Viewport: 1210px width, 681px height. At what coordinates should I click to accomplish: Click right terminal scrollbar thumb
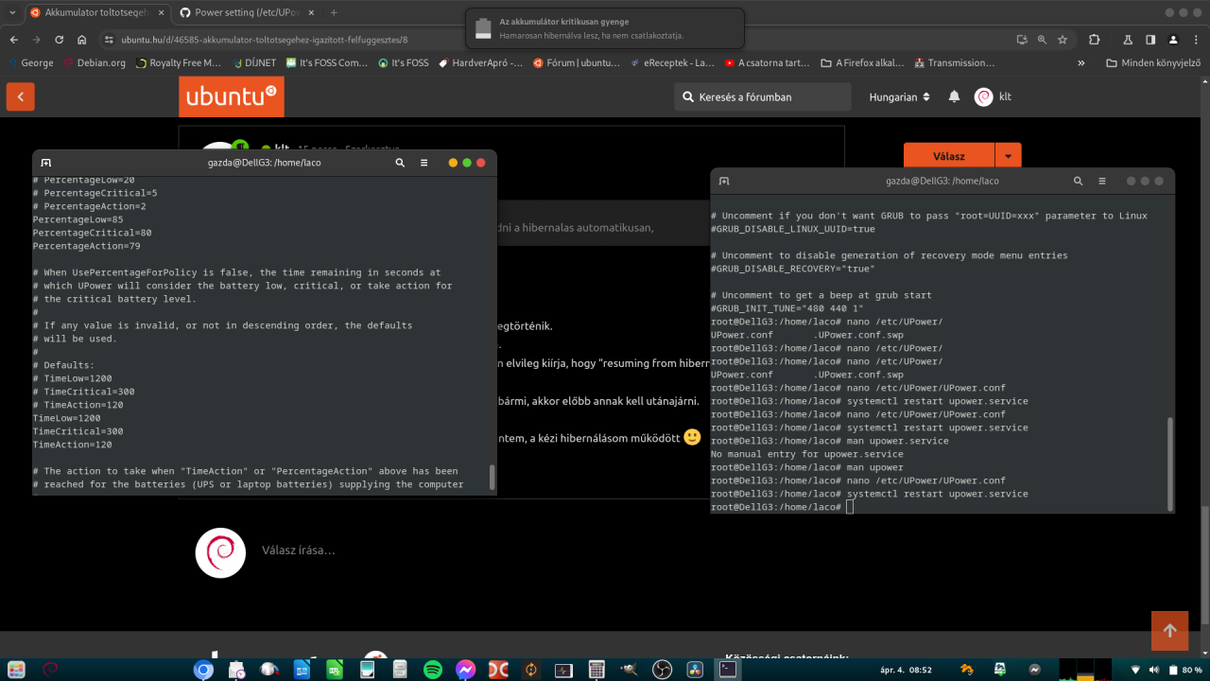pos(1169,463)
